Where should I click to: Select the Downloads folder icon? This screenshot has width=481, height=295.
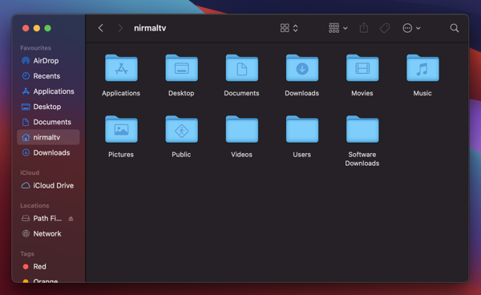point(302,68)
